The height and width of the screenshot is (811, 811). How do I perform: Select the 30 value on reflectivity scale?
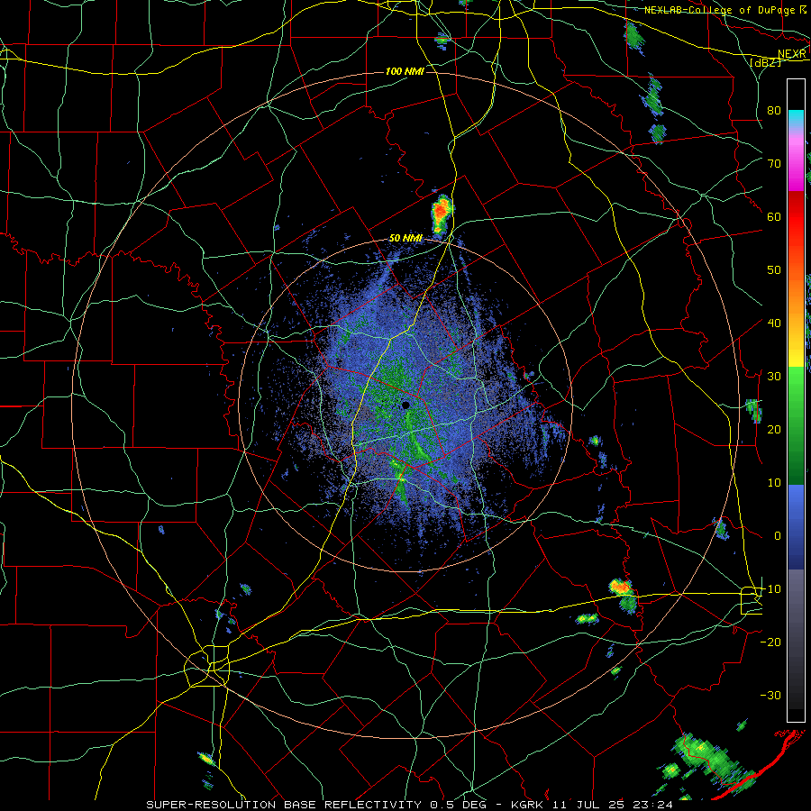point(774,376)
